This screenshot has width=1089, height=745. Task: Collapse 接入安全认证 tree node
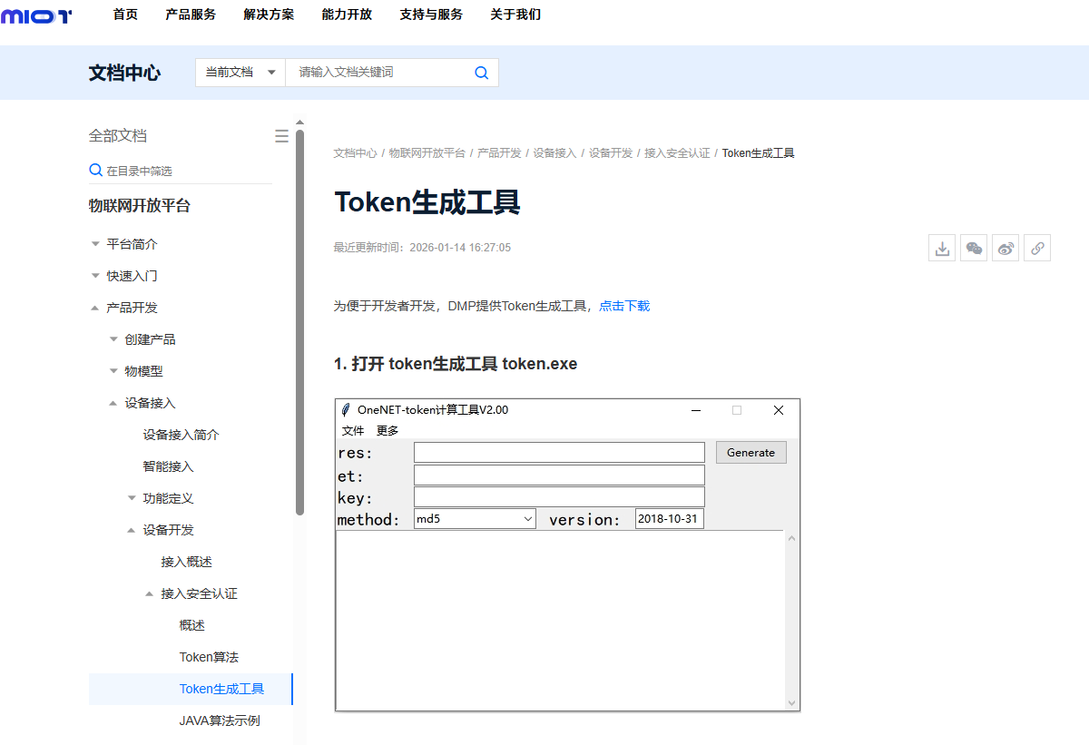[150, 593]
